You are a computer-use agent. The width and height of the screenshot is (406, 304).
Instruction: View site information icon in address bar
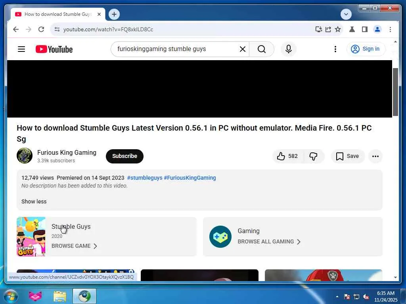[57, 29]
